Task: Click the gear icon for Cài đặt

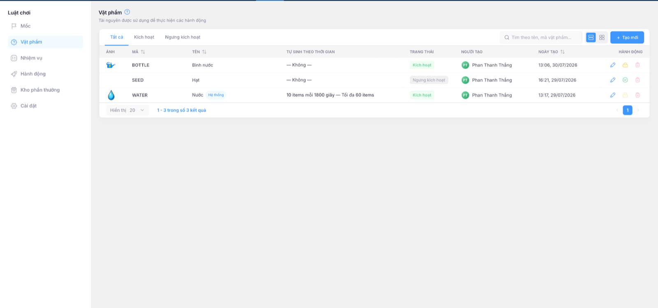Action: pyautogui.click(x=14, y=106)
